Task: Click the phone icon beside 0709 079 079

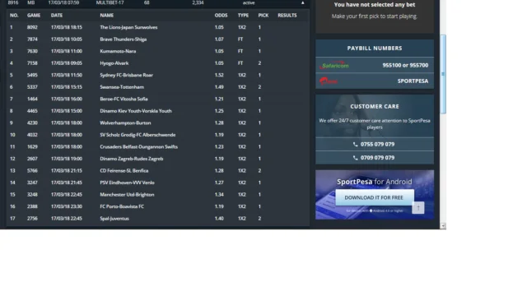Action: [355, 158]
